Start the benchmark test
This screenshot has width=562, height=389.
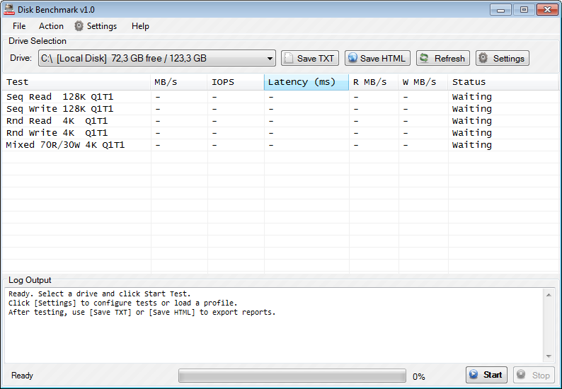(x=486, y=375)
